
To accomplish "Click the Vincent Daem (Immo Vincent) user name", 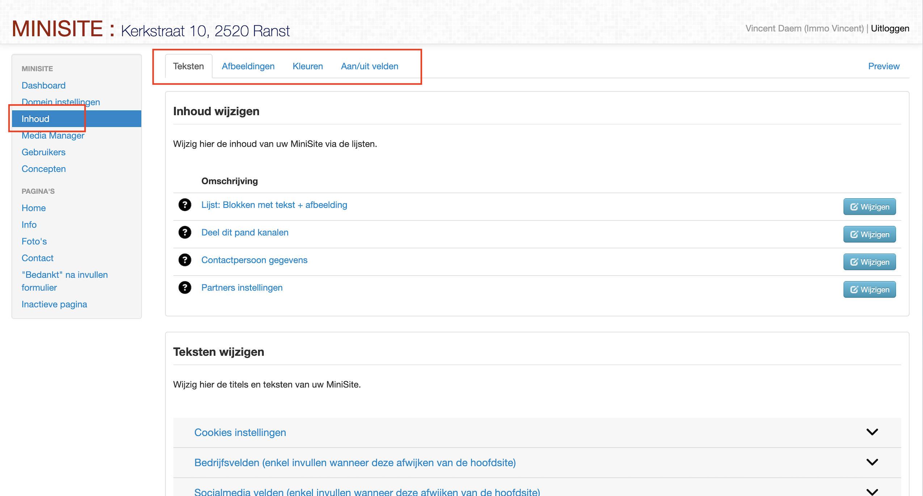I will click(804, 29).
